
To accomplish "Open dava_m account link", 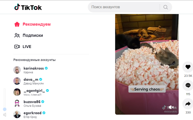I will [31, 79].
